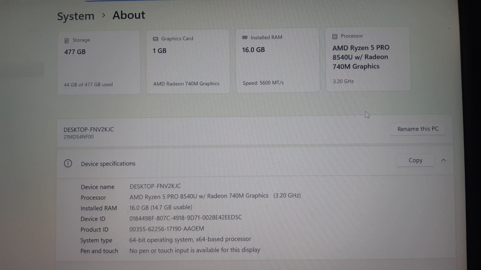Click the Processor card icon
Image resolution: width=481 pixels, height=270 pixels.
pyautogui.click(x=335, y=37)
